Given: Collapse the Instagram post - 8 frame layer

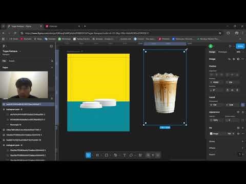Looking at the screenshot, I should pyautogui.click(x=4, y=145).
